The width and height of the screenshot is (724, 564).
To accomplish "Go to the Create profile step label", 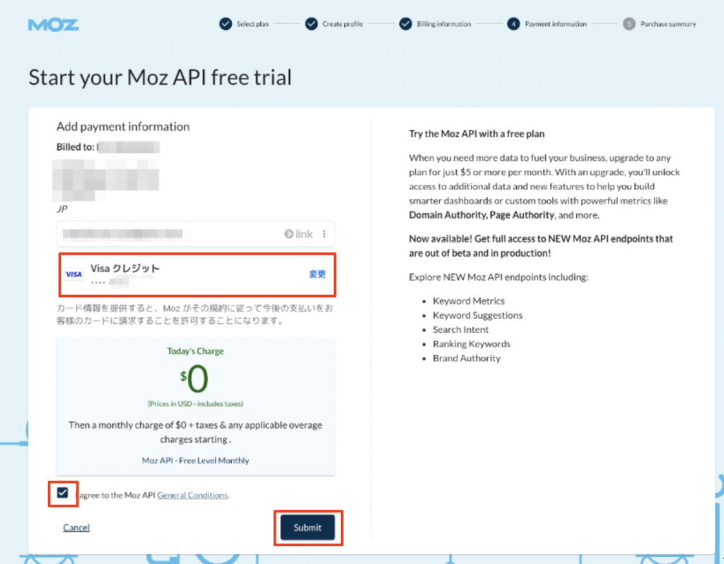I will [342, 24].
